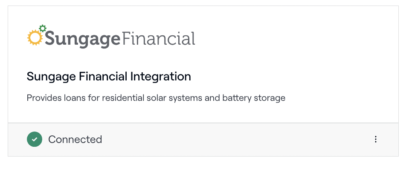The image size is (406, 177).
Task: Open Sungage Financial Integration heading
Action: [x=109, y=77]
